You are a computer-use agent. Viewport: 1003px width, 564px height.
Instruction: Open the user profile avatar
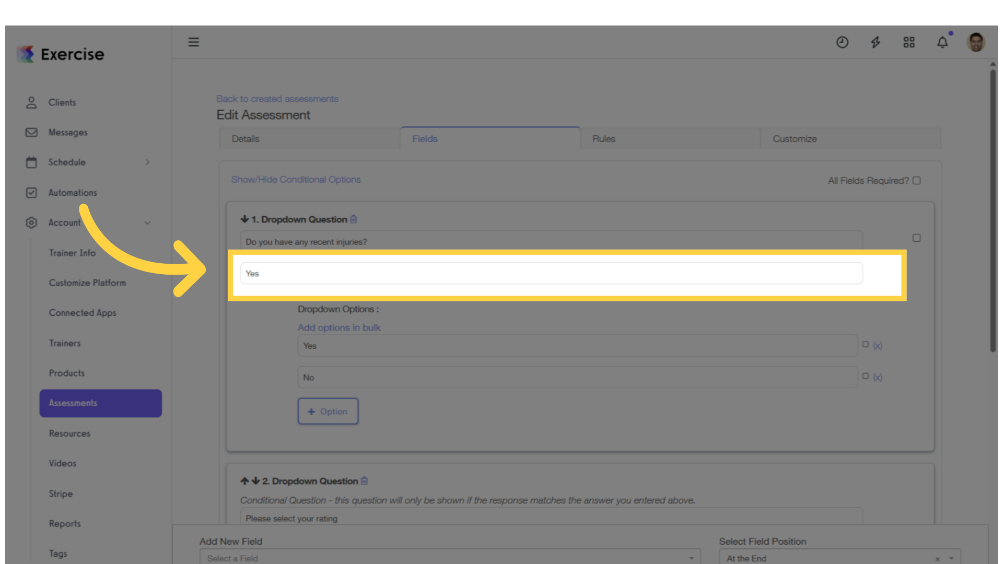(x=976, y=42)
